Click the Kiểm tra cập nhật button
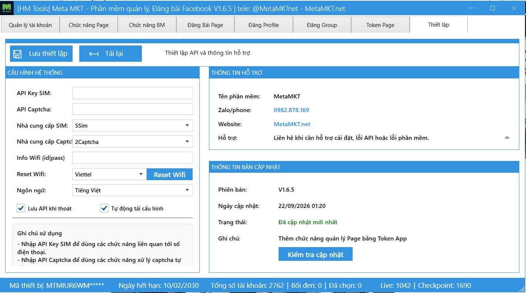This screenshot has width=526, height=293. point(316,255)
